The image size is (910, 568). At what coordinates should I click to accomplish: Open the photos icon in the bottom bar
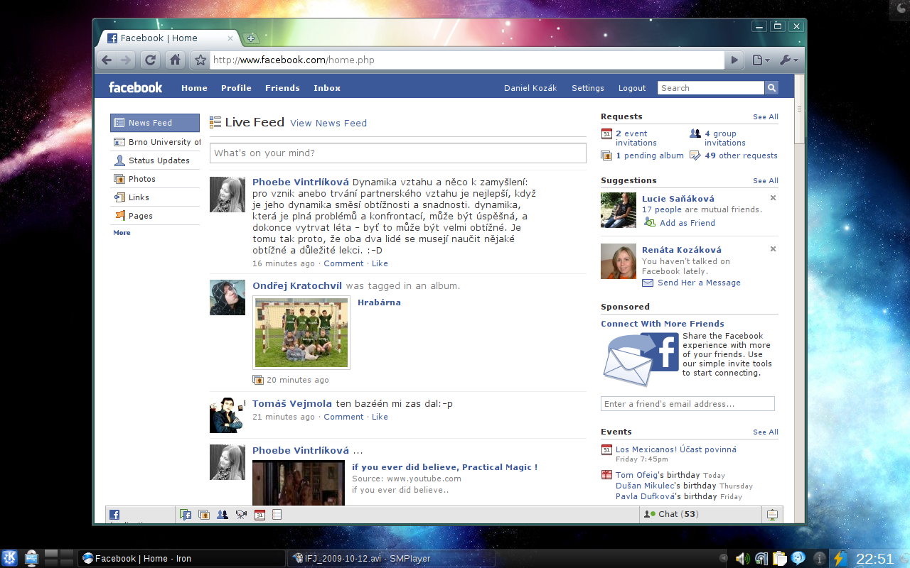click(204, 515)
